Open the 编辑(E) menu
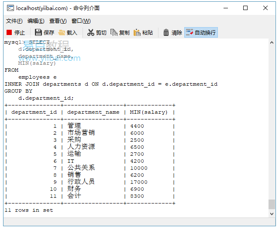Viewport: 279px width, 228px height. (36, 21)
